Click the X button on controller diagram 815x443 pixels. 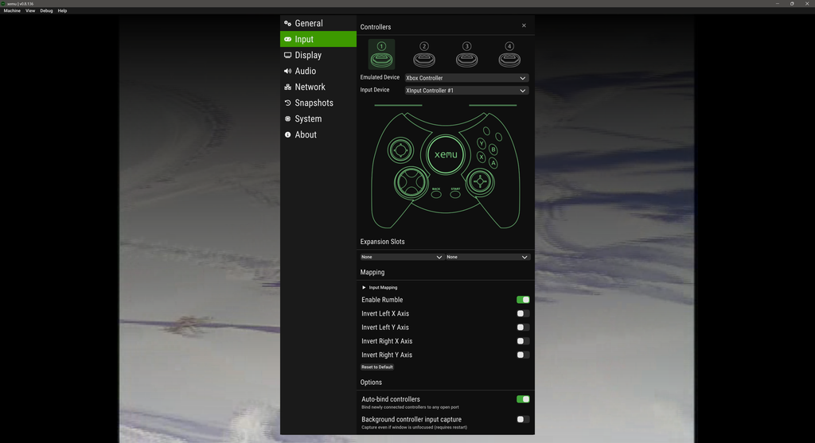[482, 157]
